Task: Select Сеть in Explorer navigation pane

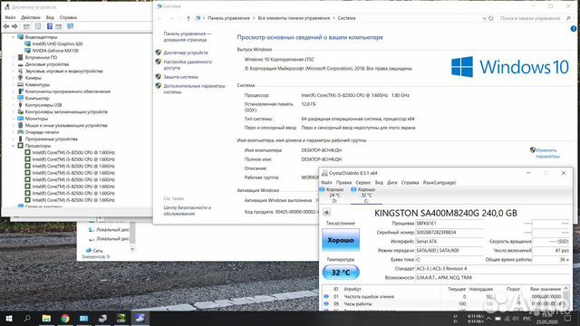Action: pos(98,251)
